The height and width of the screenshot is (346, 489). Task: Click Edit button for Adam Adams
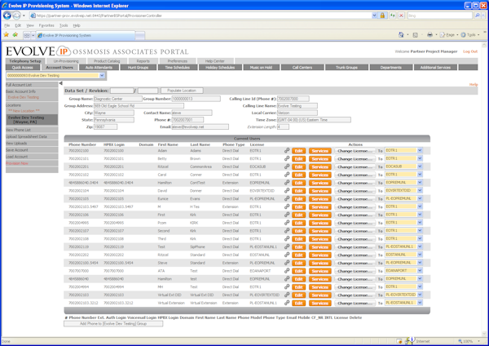tap(299, 151)
